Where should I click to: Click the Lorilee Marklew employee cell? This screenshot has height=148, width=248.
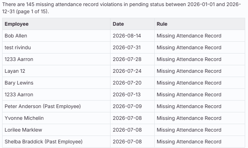[56, 130]
